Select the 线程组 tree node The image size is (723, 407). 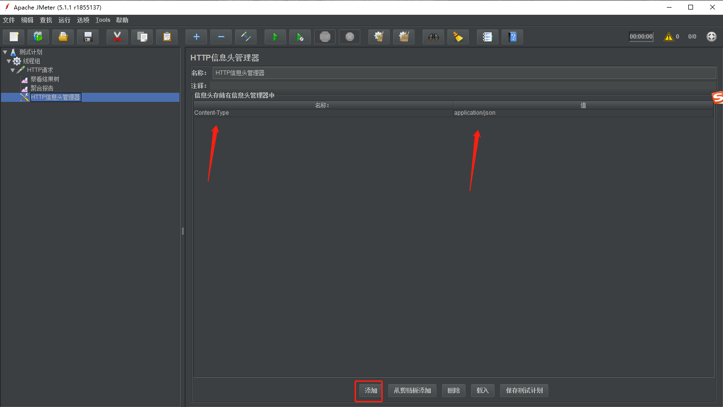pos(31,61)
